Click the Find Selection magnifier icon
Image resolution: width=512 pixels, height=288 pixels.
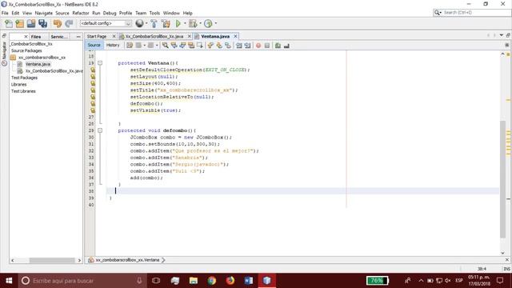(166, 46)
